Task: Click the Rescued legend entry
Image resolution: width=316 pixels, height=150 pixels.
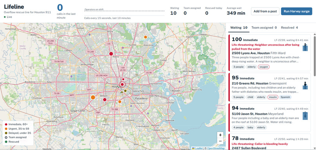Action: click(12, 141)
